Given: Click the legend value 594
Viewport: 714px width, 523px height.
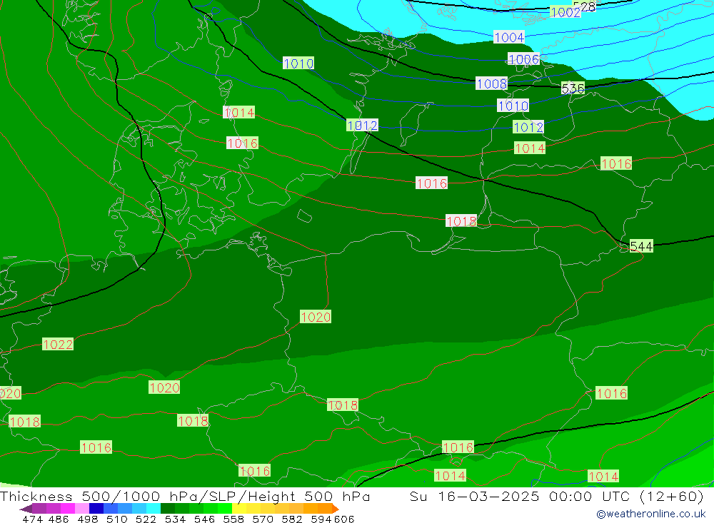Looking at the screenshot, I should click(x=321, y=519).
